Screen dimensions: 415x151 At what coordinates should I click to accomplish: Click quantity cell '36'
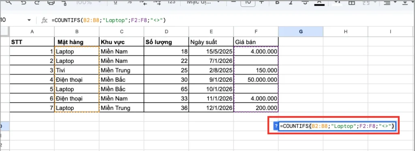166,108
